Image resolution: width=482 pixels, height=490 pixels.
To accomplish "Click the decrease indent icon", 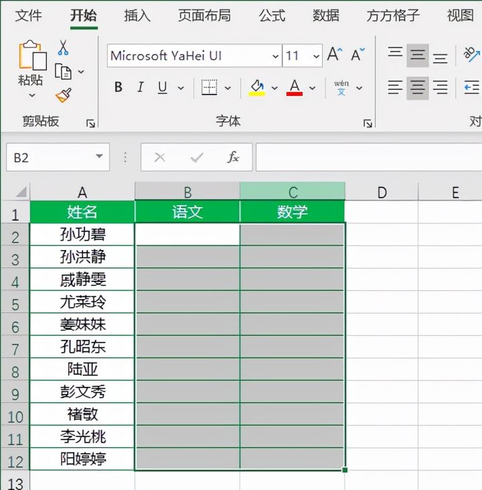I will click(x=471, y=88).
